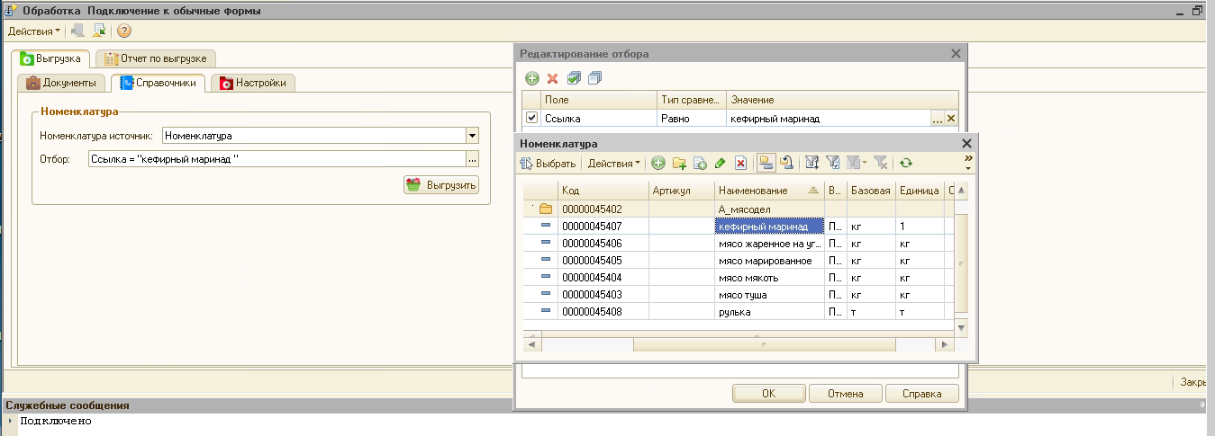Viewport: 1215px width, 436px height.
Task: Click the vertical scrollbar up arrow in Номенклатура list
Action: 961,190
